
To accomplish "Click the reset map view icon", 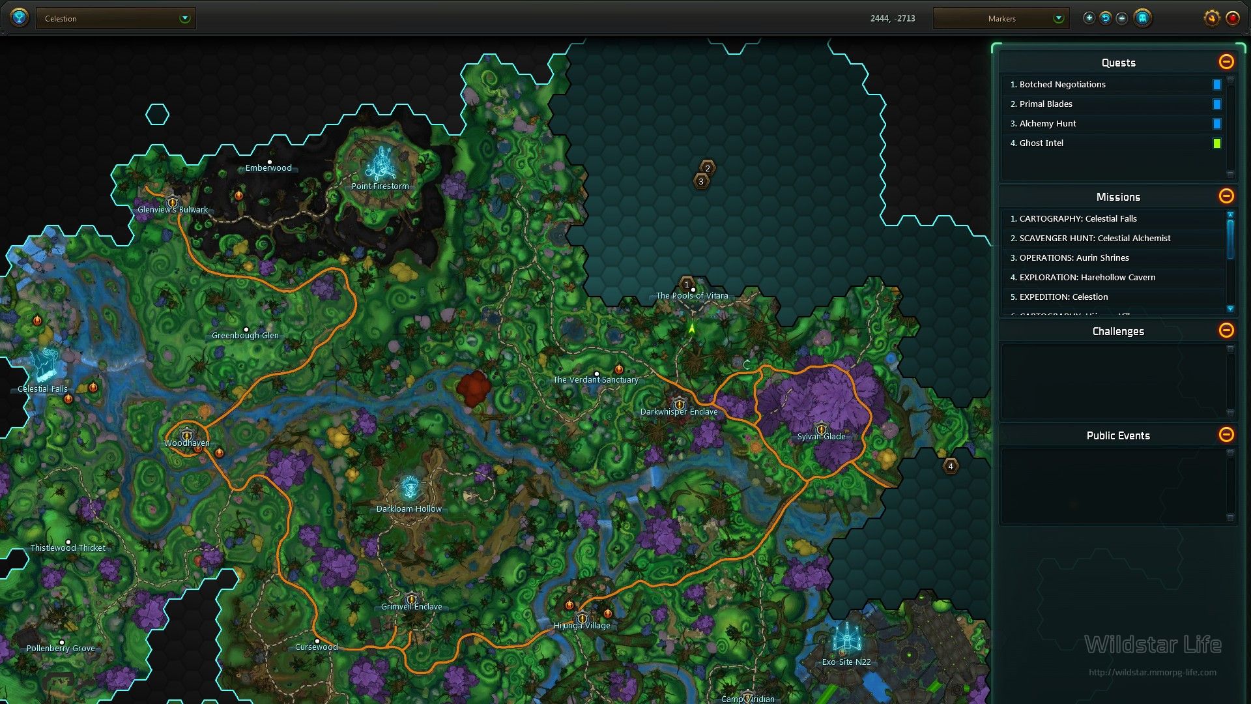I will pyautogui.click(x=1106, y=18).
